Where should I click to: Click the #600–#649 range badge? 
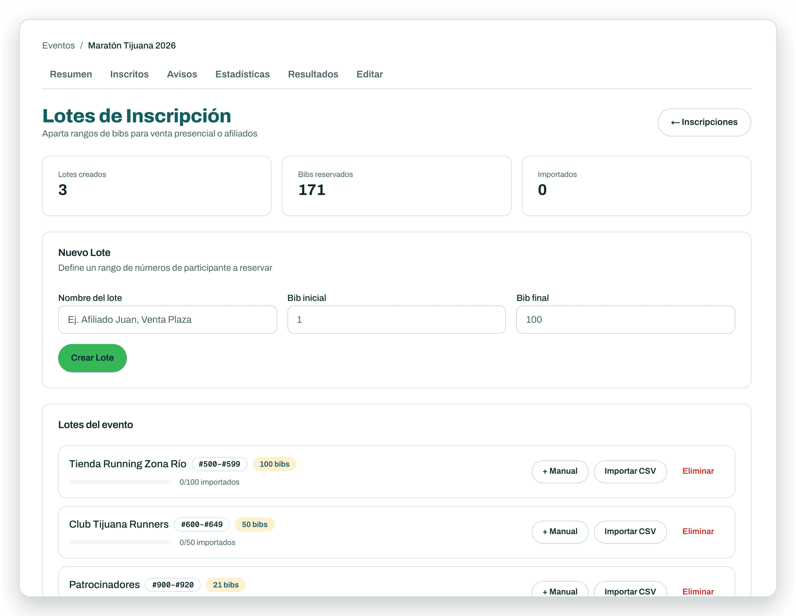(x=202, y=525)
